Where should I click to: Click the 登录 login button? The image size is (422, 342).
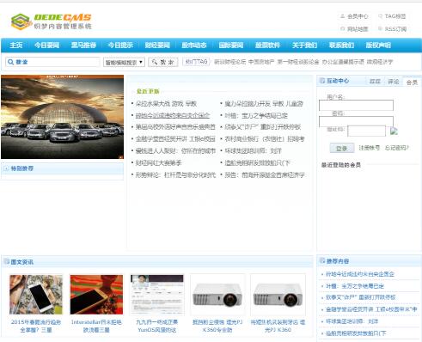(x=342, y=148)
